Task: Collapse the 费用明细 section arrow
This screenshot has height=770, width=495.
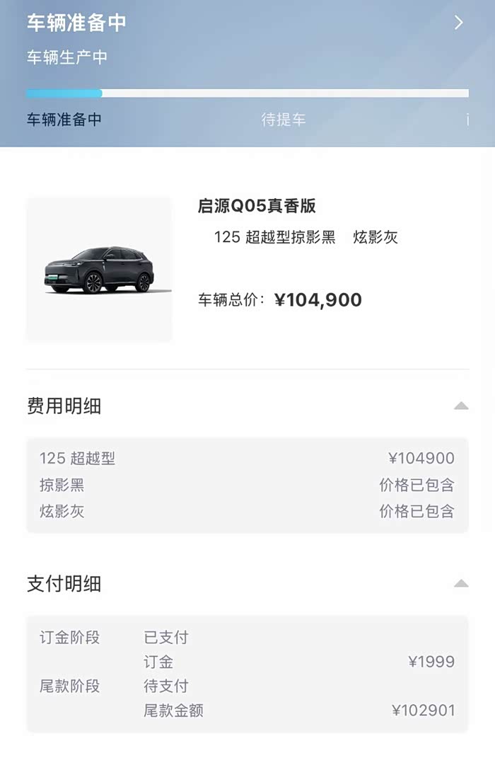Action: [461, 406]
